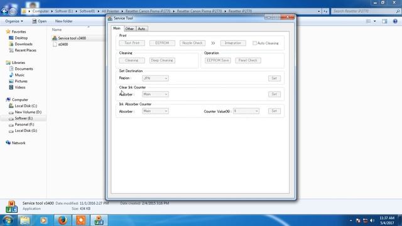Click All Printer in the address breadcrumb
This screenshot has width=402, height=226.
(111, 11)
